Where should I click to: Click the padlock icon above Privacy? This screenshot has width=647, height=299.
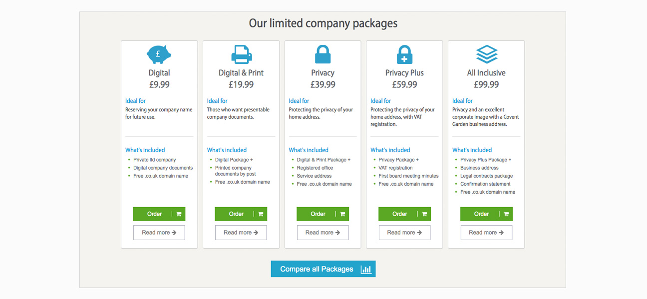323,54
